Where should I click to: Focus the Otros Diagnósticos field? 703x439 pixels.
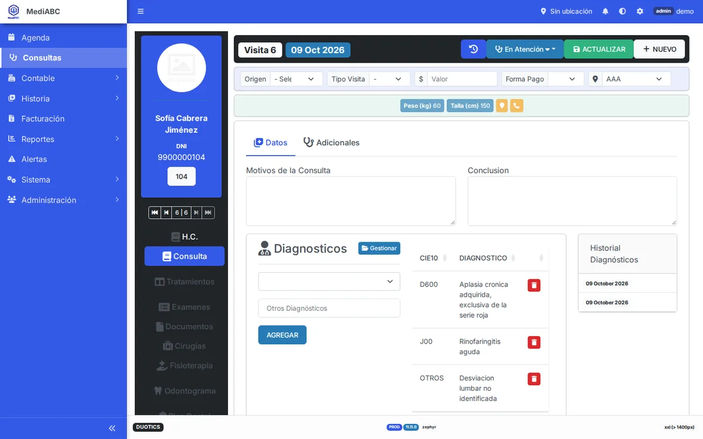329,308
